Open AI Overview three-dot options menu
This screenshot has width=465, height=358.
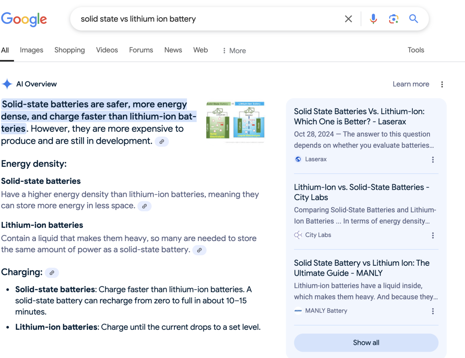442,84
